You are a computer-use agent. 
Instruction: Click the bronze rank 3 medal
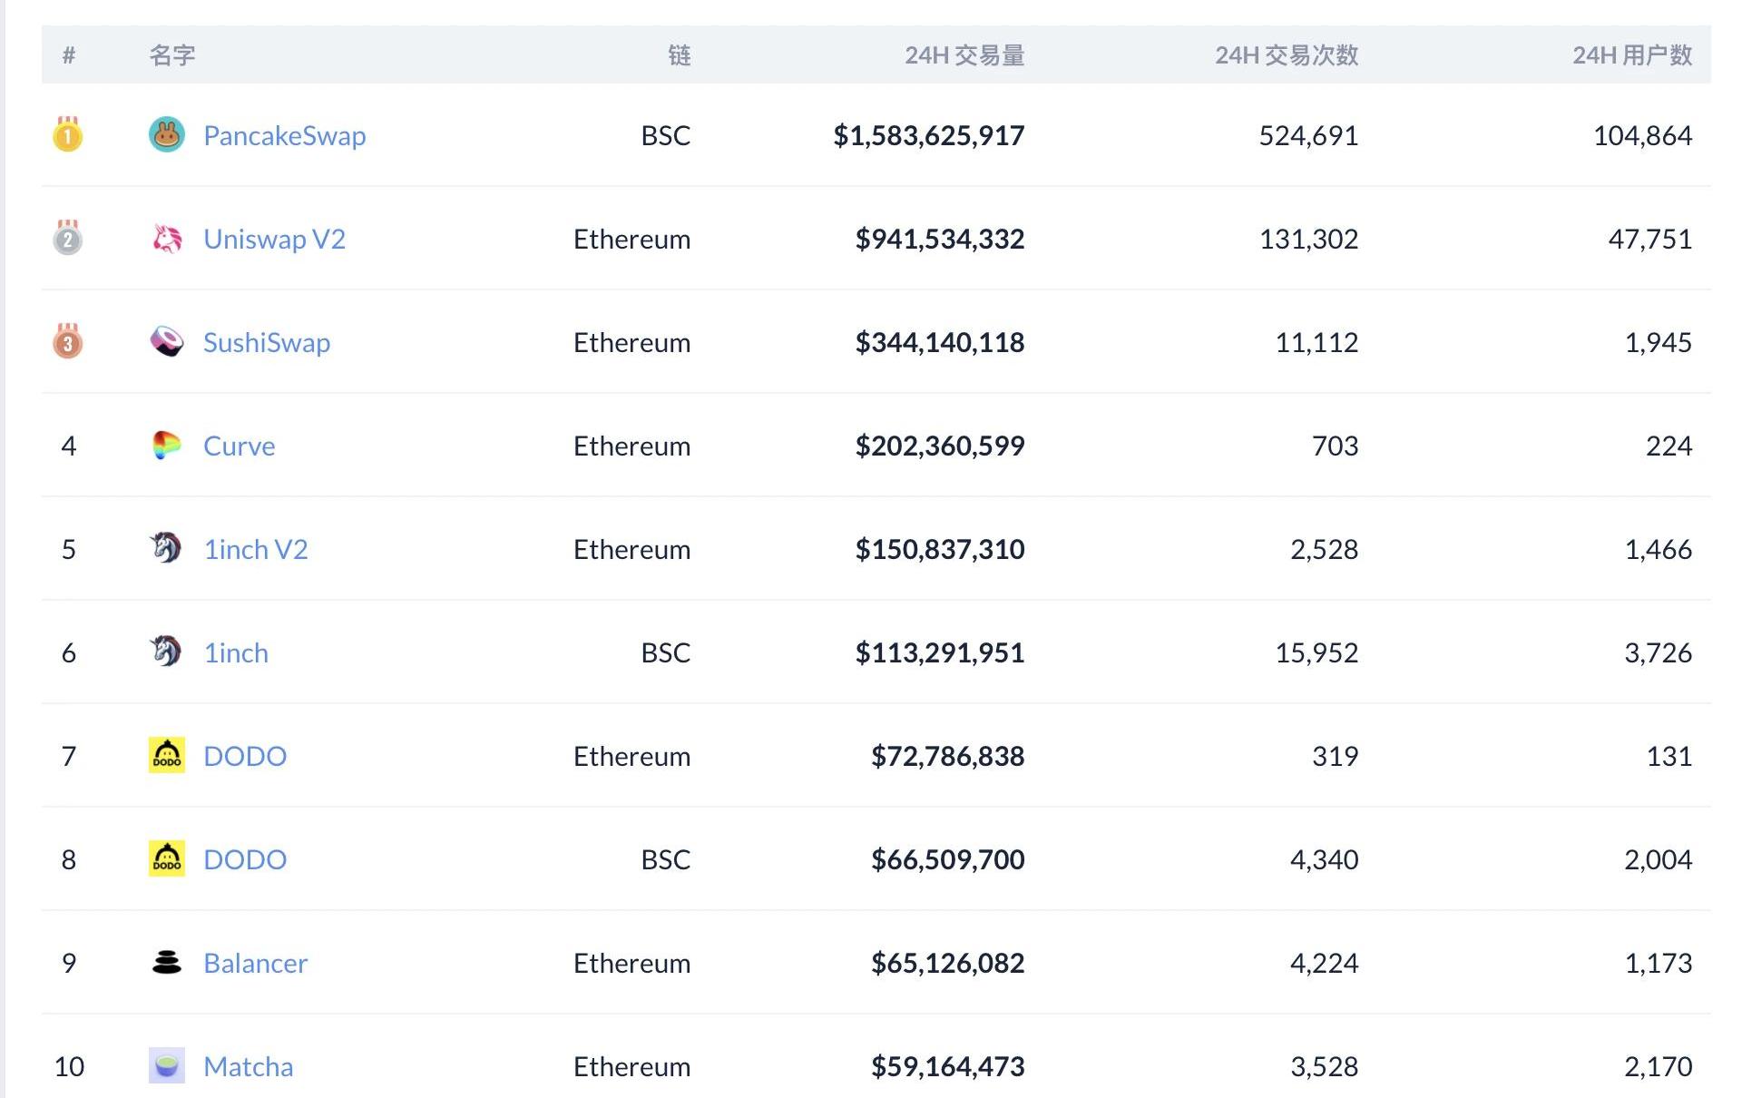[68, 341]
